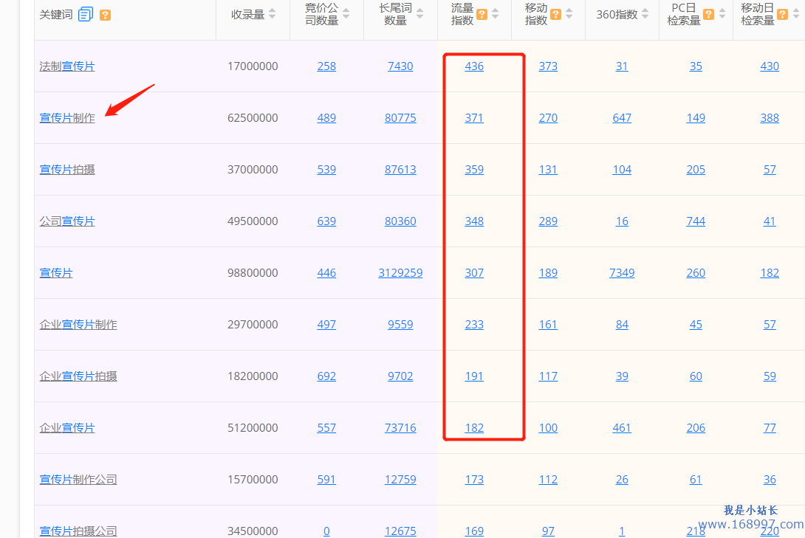Click bidding company count 489
805x538 pixels.
326,118
